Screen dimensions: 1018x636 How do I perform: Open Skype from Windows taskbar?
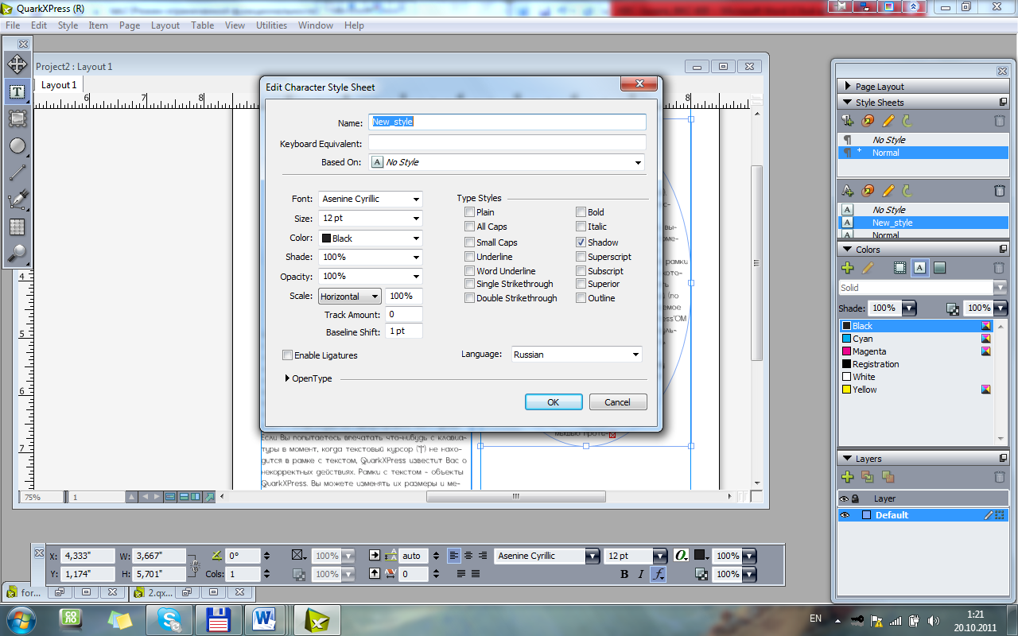coord(169,619)
